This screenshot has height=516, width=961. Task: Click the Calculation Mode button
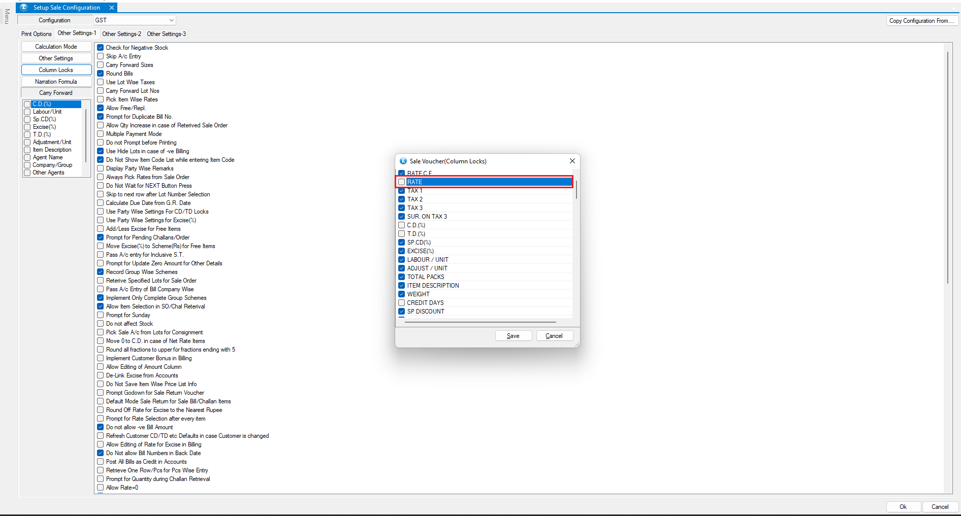pos(56,47)
